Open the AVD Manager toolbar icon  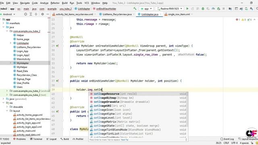[246, 8]
